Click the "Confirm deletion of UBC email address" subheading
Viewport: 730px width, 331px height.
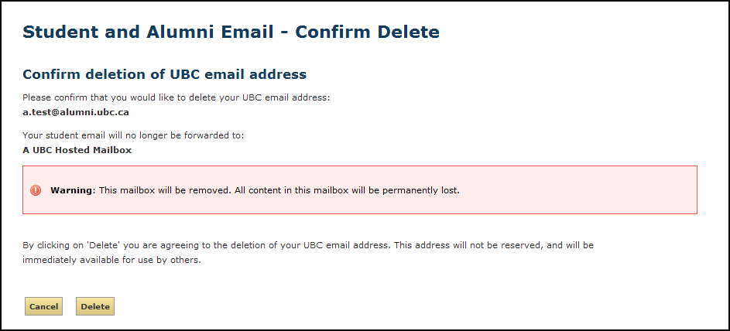[x=164, y=74]
